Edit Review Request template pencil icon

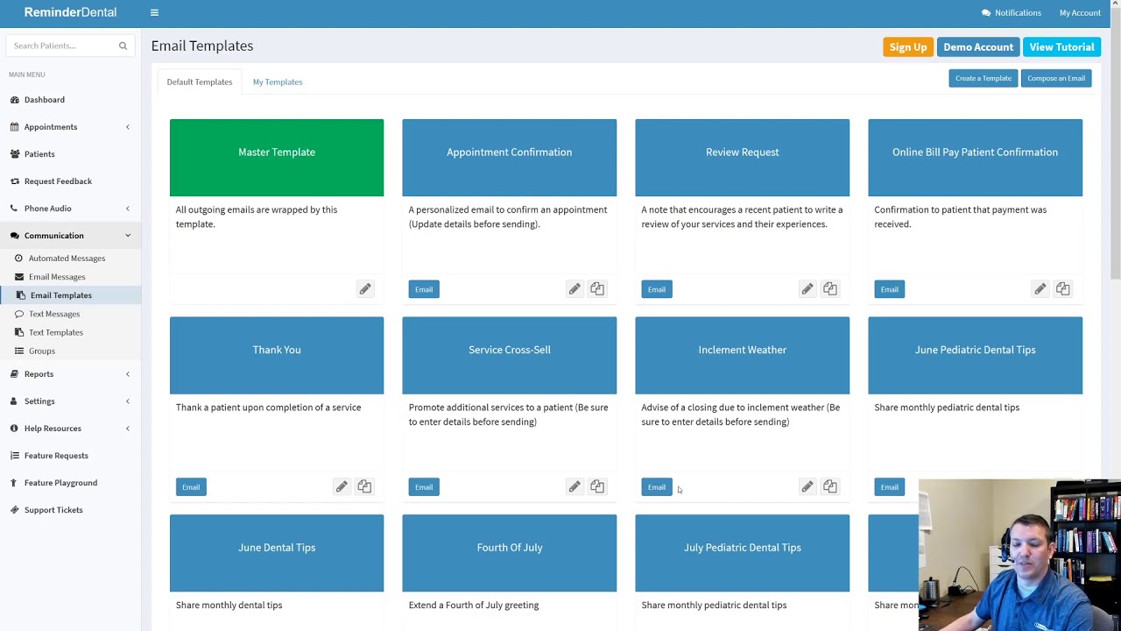807,289
